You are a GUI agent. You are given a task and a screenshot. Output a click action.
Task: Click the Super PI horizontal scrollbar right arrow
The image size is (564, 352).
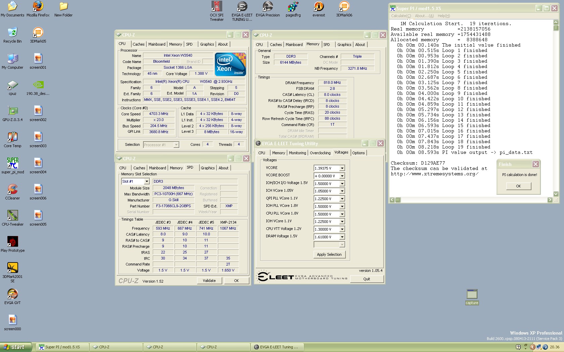(550, 200)
